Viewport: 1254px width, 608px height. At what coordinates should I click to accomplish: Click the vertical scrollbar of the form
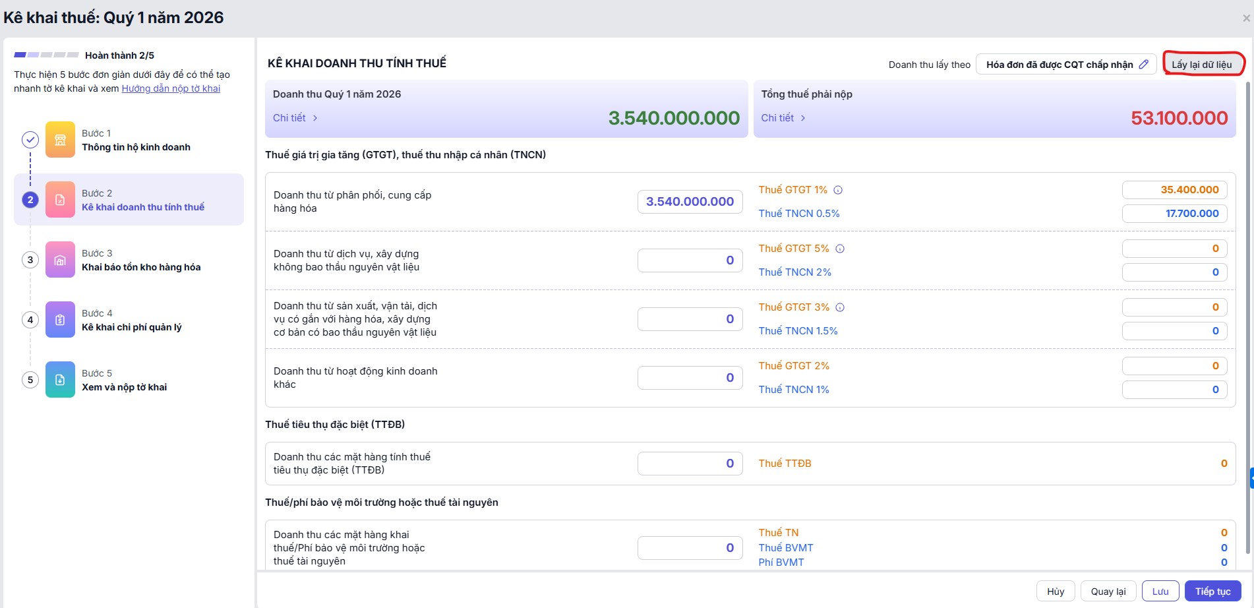click(x=1246, y=317)
